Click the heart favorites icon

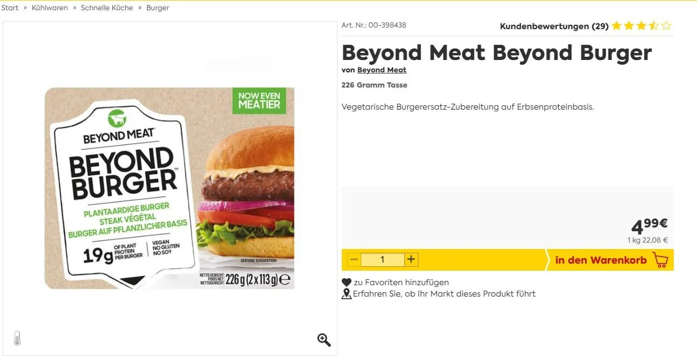(x=347, y=283)
